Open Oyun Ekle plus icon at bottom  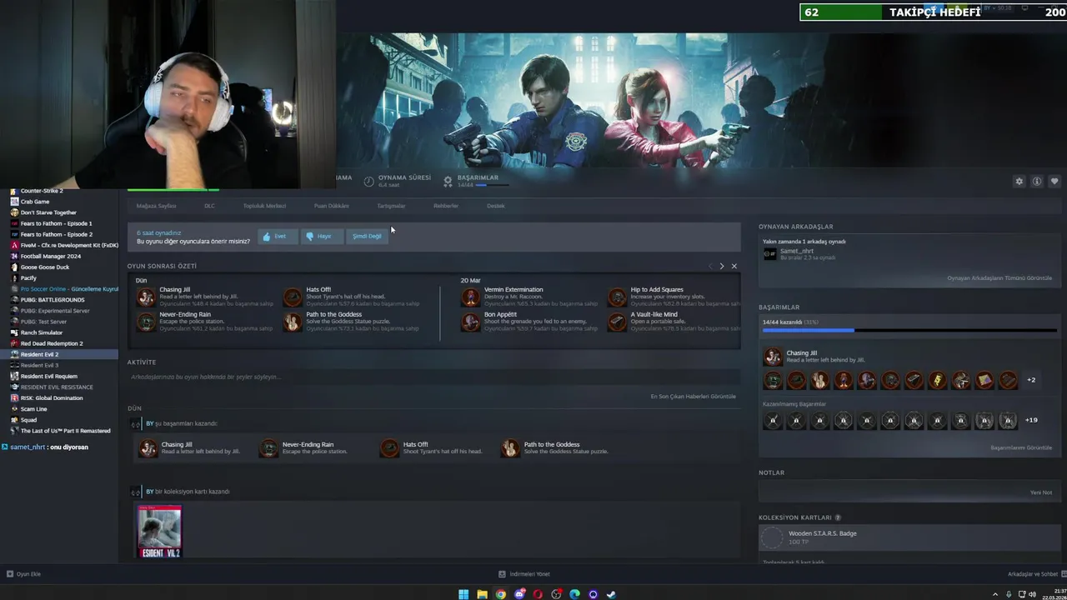click(x=10, y=574)
